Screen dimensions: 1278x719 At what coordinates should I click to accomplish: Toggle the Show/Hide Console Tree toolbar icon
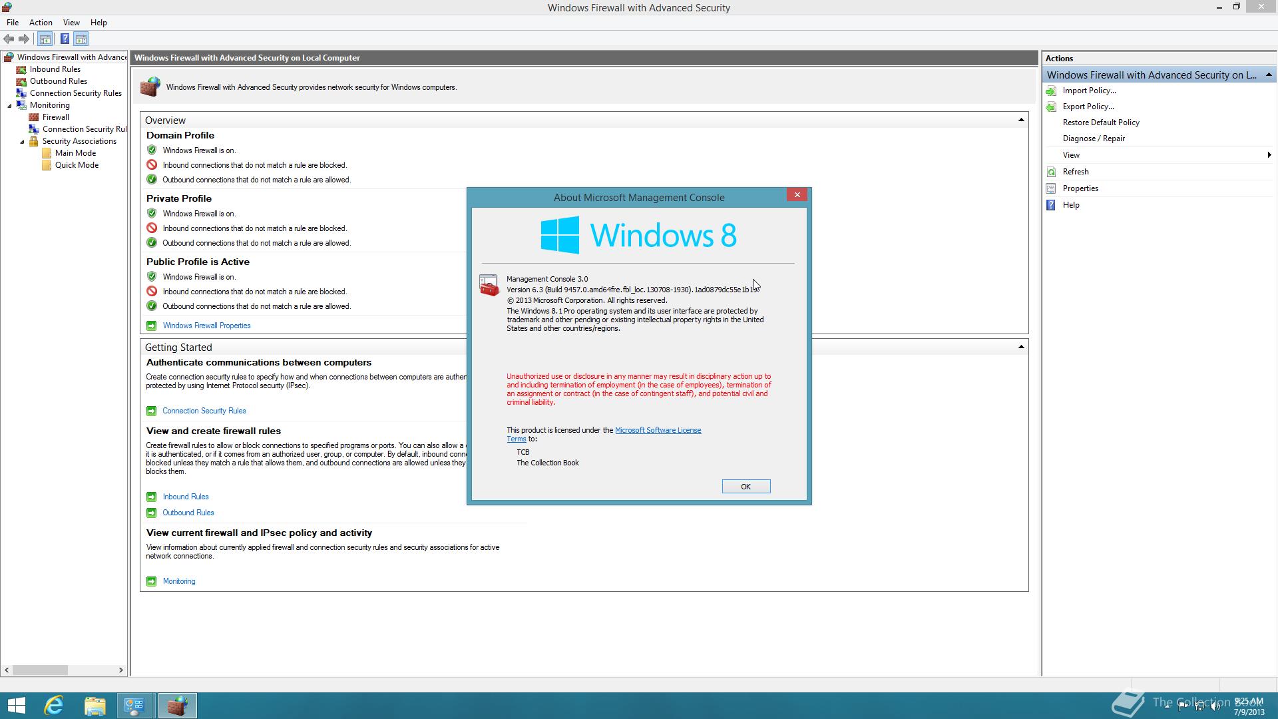tap(45, 39)
